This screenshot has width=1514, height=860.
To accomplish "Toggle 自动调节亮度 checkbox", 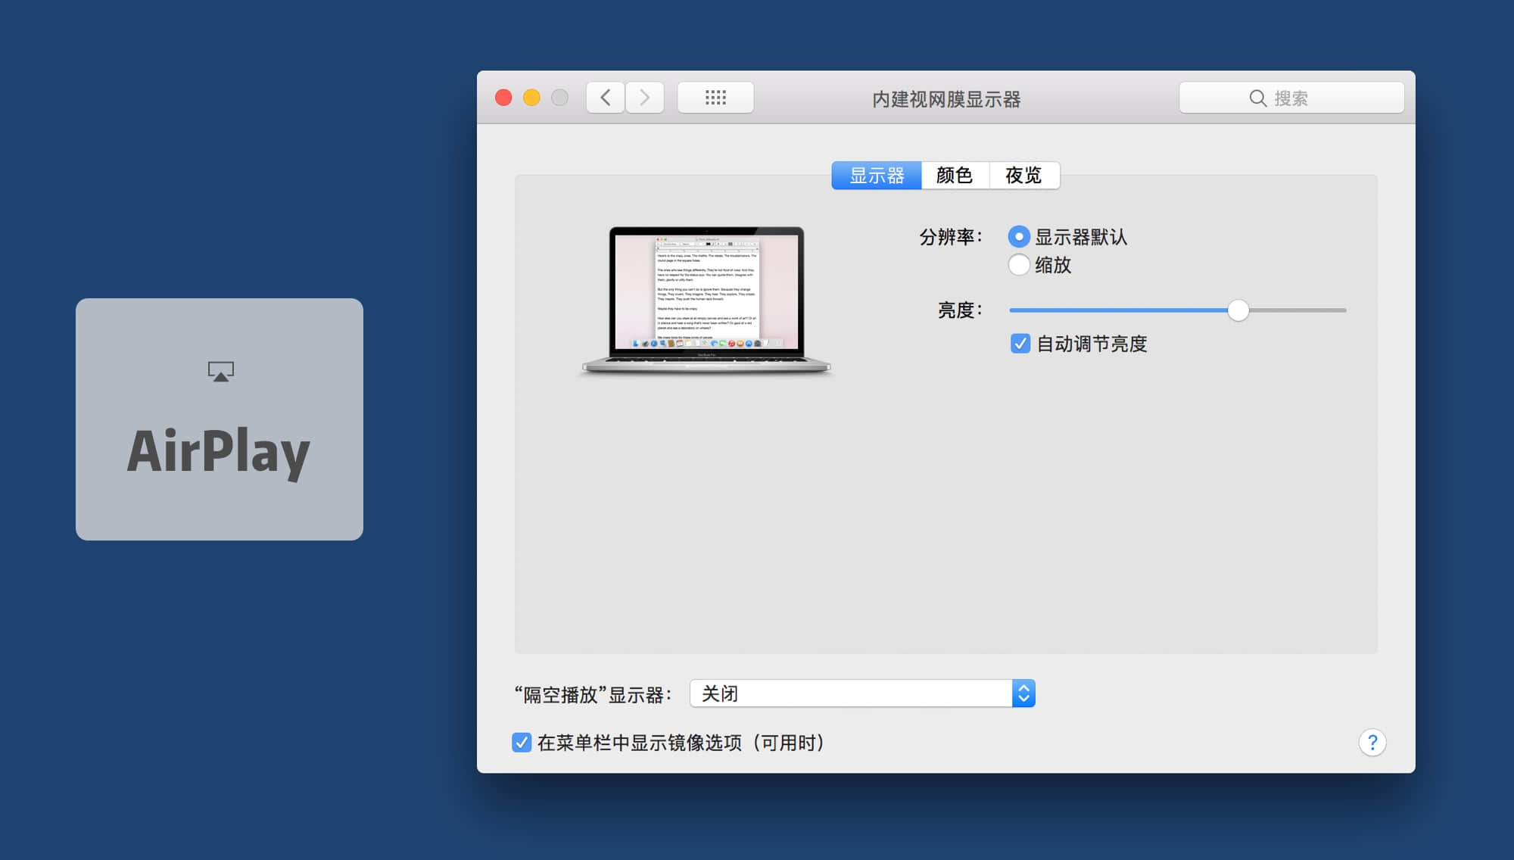I will click(1020, 344).
